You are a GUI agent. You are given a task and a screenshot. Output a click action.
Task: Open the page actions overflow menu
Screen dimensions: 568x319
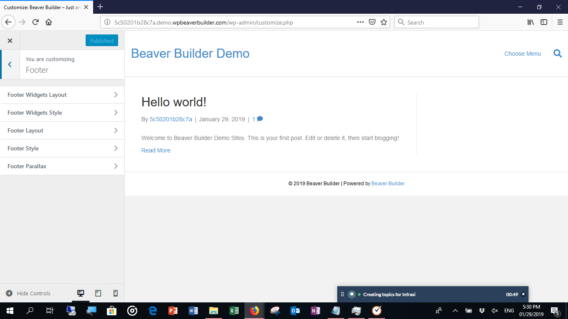coord(360,22)
